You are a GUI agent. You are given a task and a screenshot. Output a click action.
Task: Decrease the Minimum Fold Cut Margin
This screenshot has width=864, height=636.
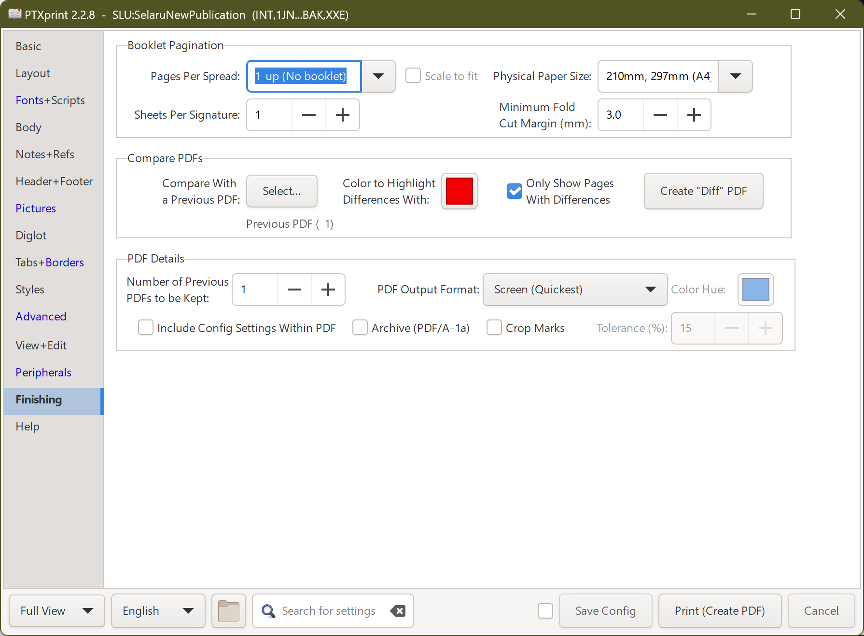point(660,115)
